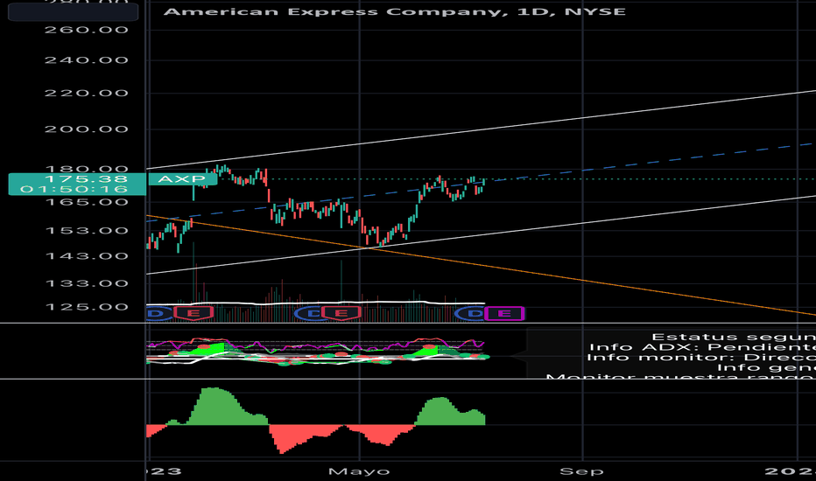Click the 175.38 current price label
The height and width of the screenshot is (481, 816).
[87, 179]
